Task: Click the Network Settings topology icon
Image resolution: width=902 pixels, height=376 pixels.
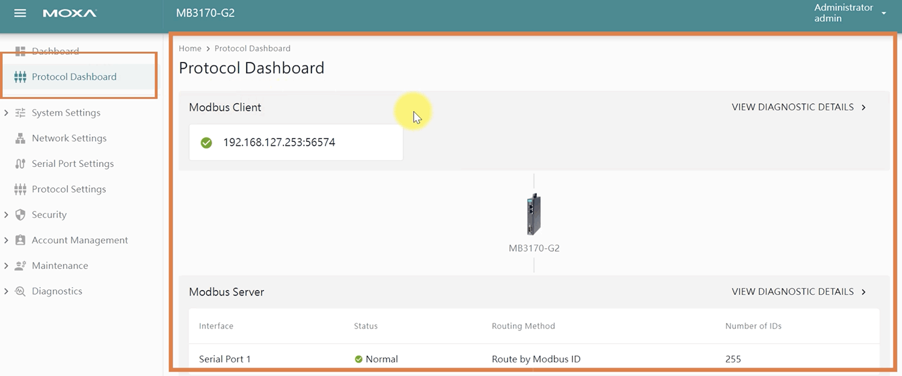Action: [x=20, y=138]
